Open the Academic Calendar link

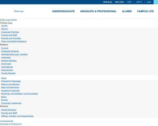tap(10, 91)
